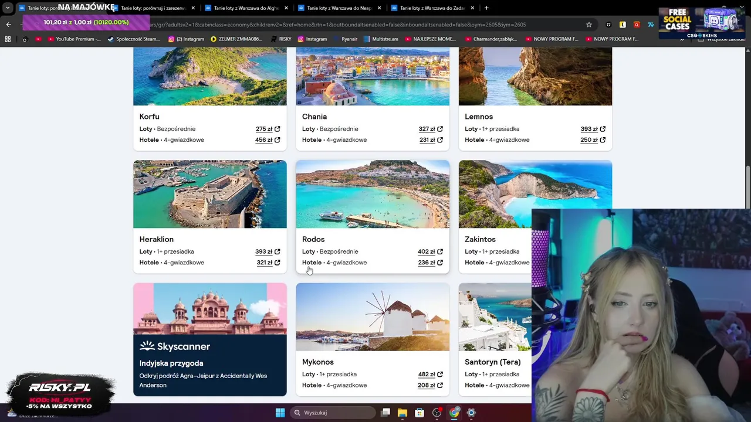This screenshot has width=751, height=422.
Task: Click Mykonos flight price 482 zł
Action: click(427, 374)
